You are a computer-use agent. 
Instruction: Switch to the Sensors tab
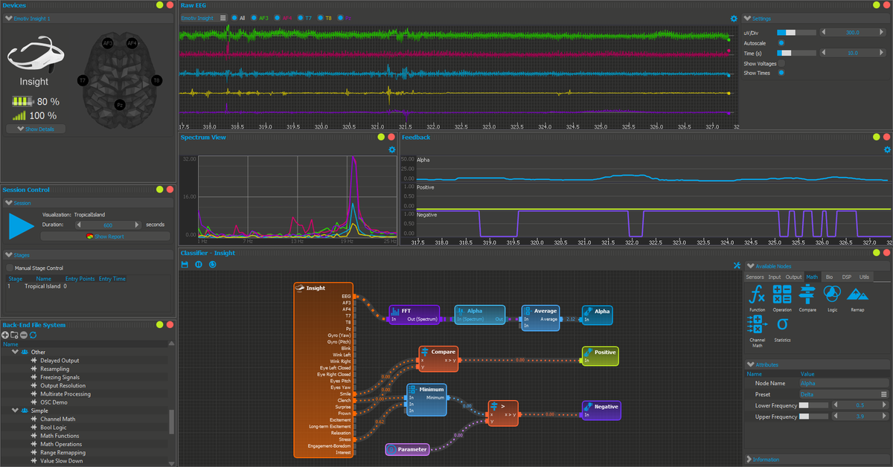[755, 277]
